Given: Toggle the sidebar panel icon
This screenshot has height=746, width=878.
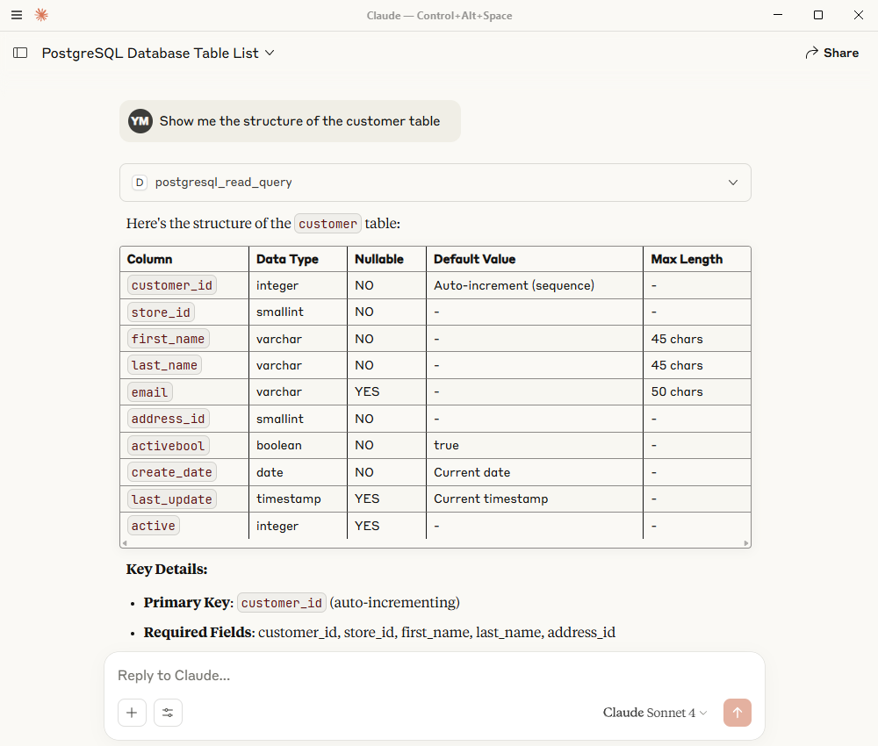Looking at the screenshot, I should (x=20, y=53).
